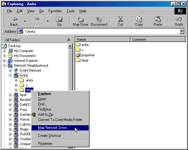This screenshot has width=188, height=150.
Task: Open the Address bar dropdown arrow
Action: click(x=182, y=31)
